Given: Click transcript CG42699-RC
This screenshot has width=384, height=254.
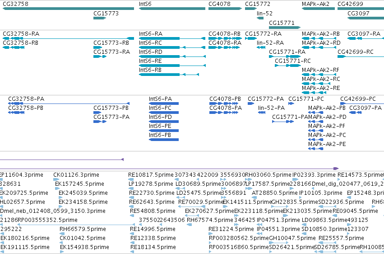Looking at the screenshot, I should (x=356, y=52).
